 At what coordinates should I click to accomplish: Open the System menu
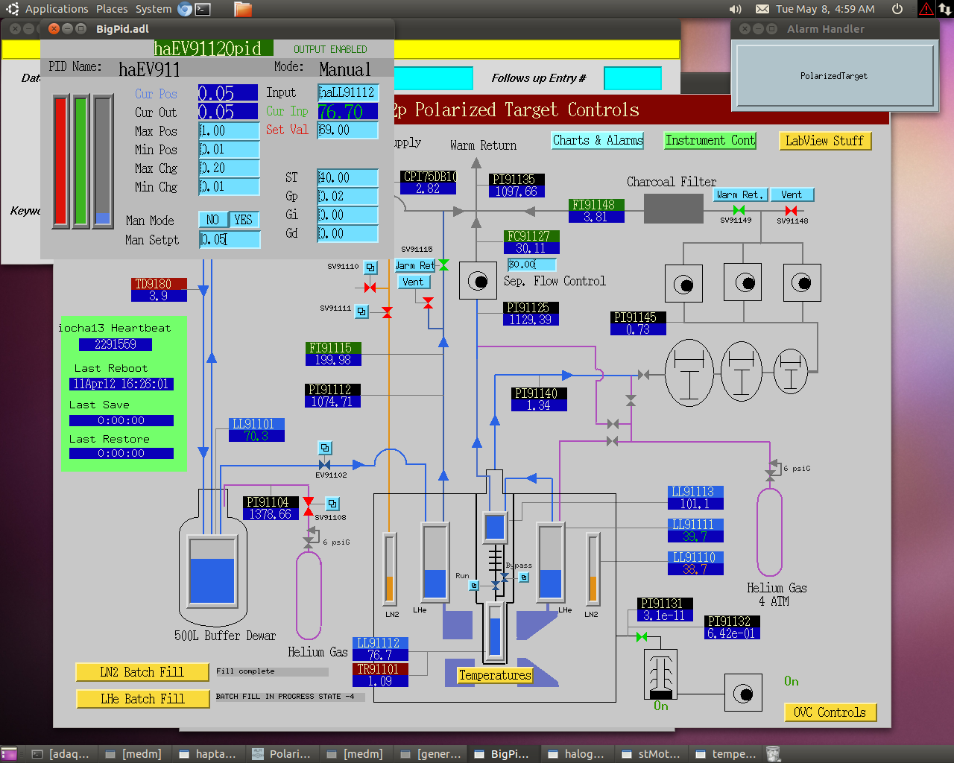click(154, 9)
